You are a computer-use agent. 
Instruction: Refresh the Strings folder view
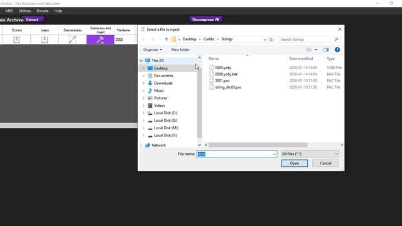[x=271, y=40]
